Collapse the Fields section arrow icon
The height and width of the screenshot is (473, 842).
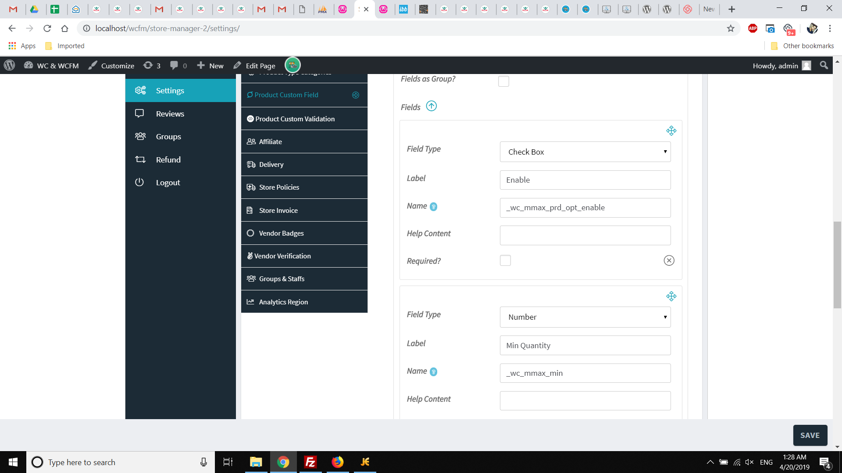tap(432, 106)
